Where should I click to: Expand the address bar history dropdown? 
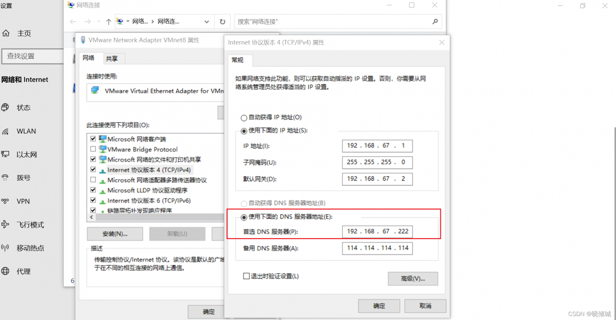(207, 22)
